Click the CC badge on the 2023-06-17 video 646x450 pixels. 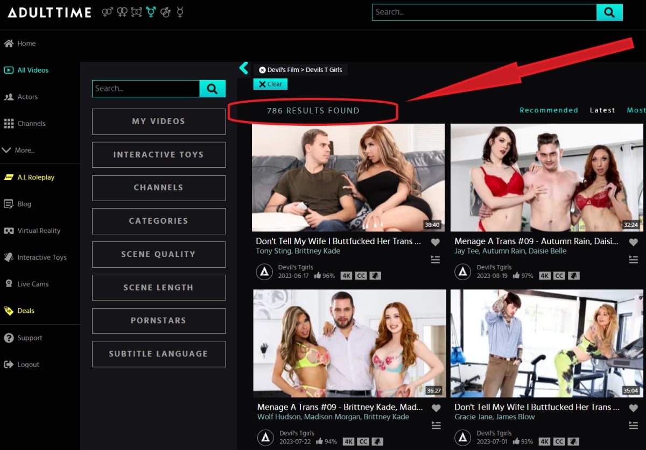point(361,276)
